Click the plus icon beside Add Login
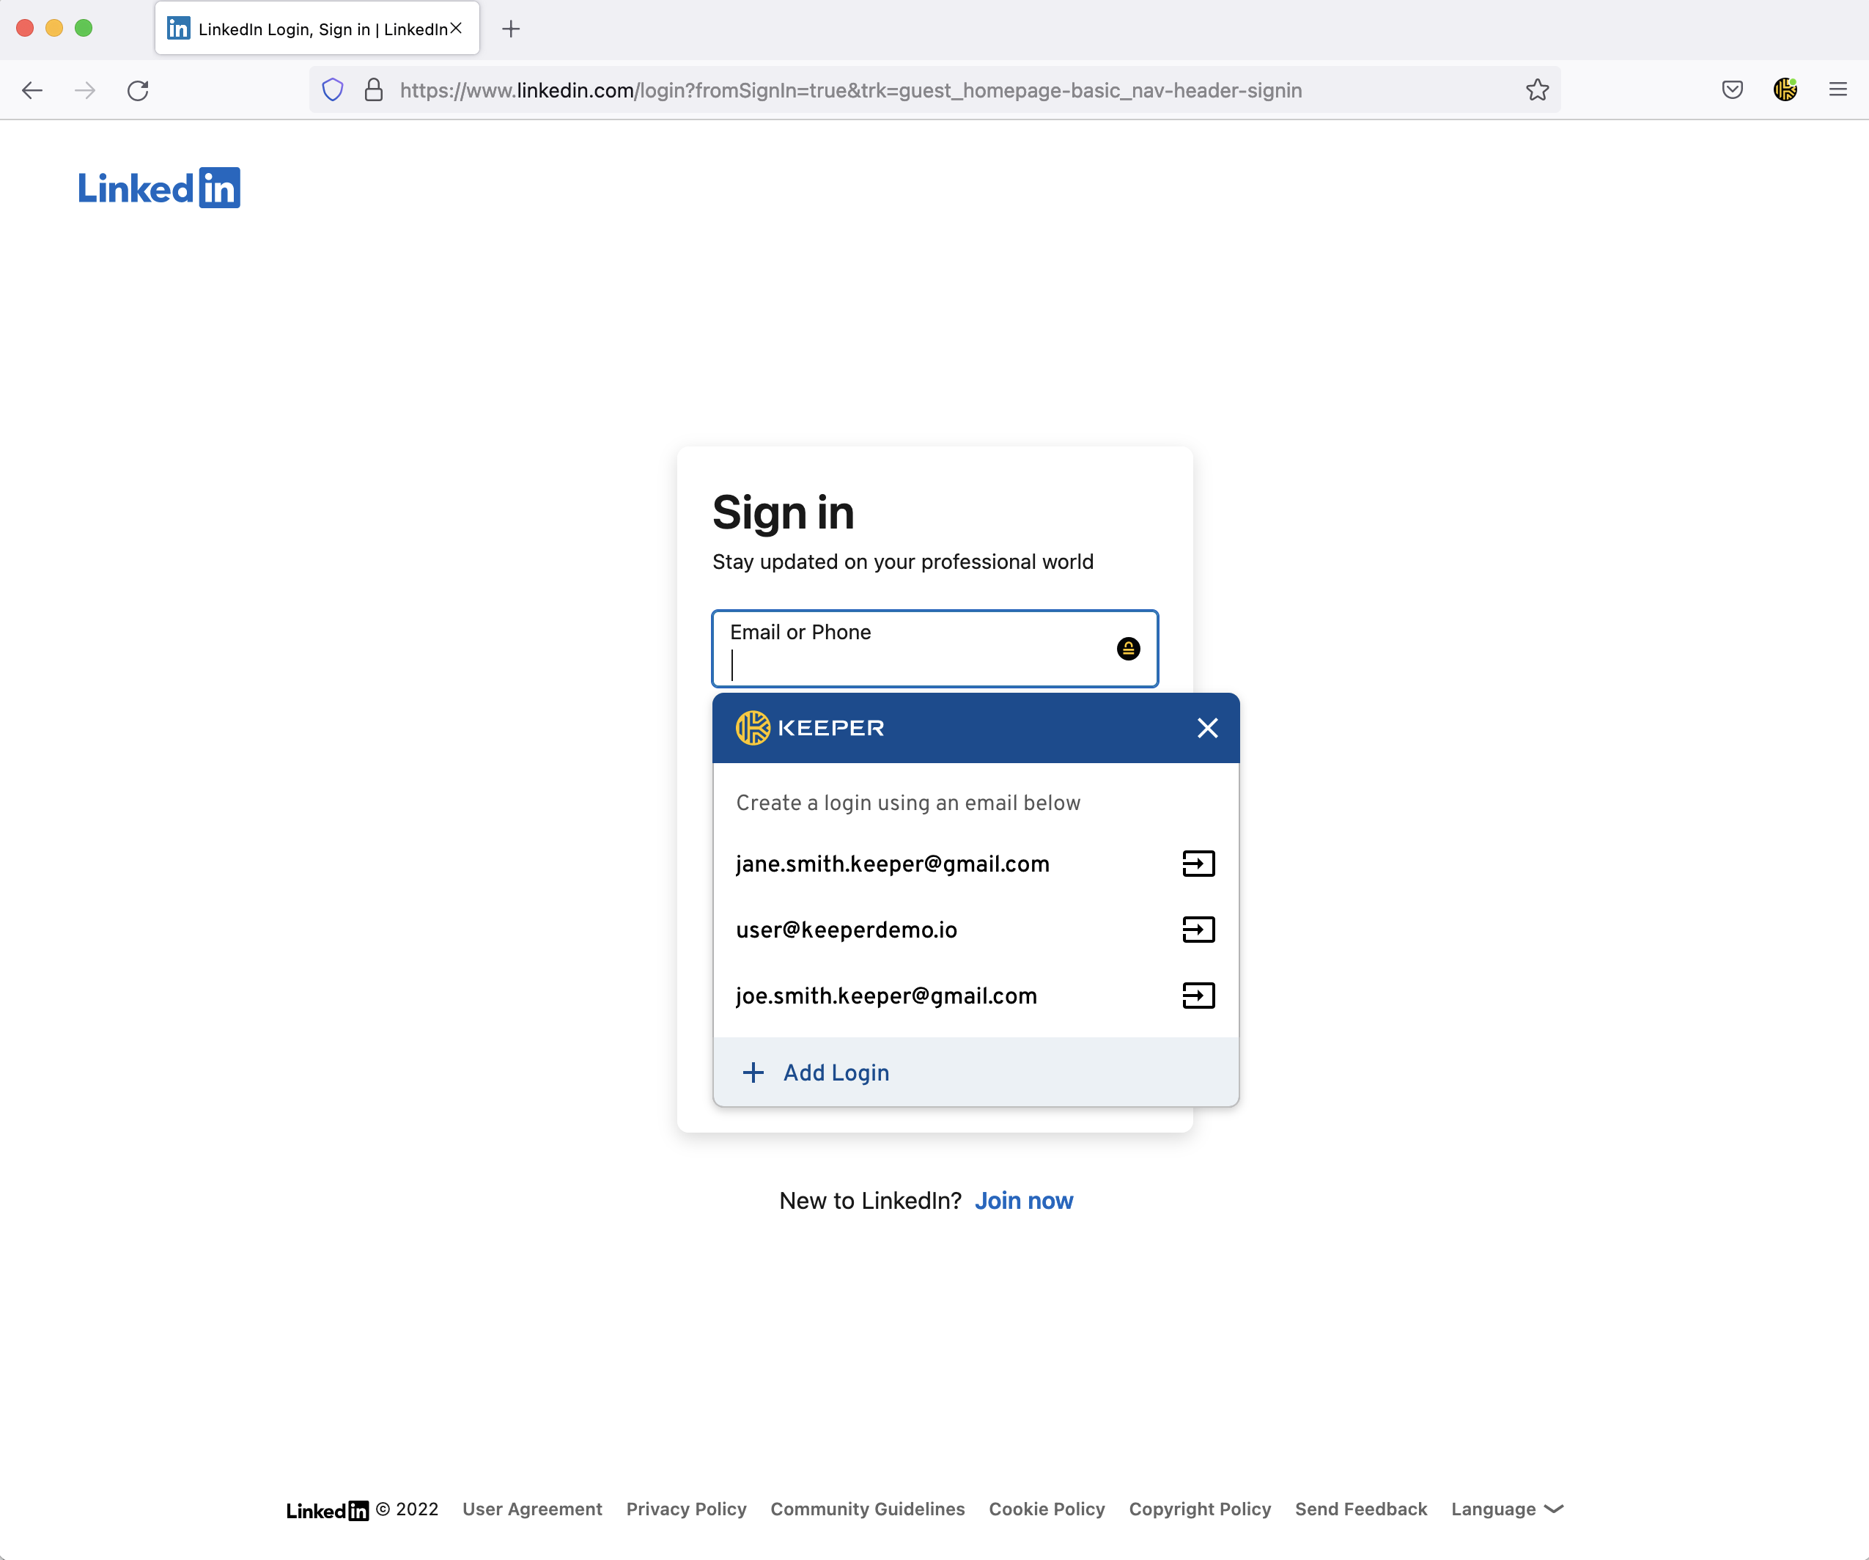Viewport: 1869px width, 1560px height. (753, 1073)
